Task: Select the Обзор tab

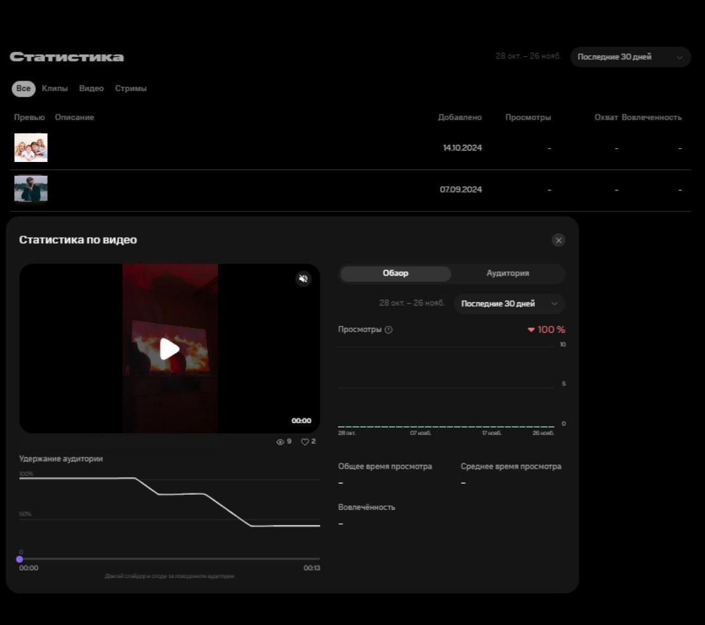Action: tap(396, 274)
